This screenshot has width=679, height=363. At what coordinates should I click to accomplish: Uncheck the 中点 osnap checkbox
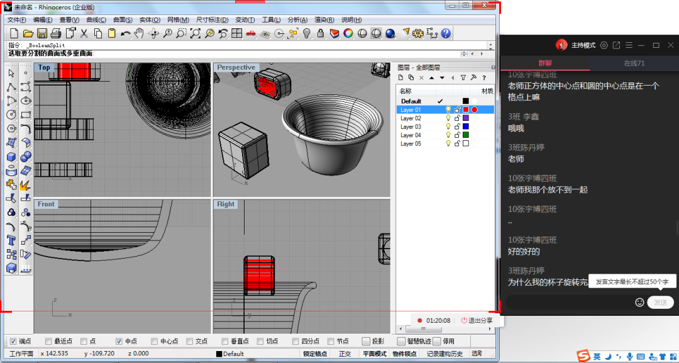(x=119, y=342)
